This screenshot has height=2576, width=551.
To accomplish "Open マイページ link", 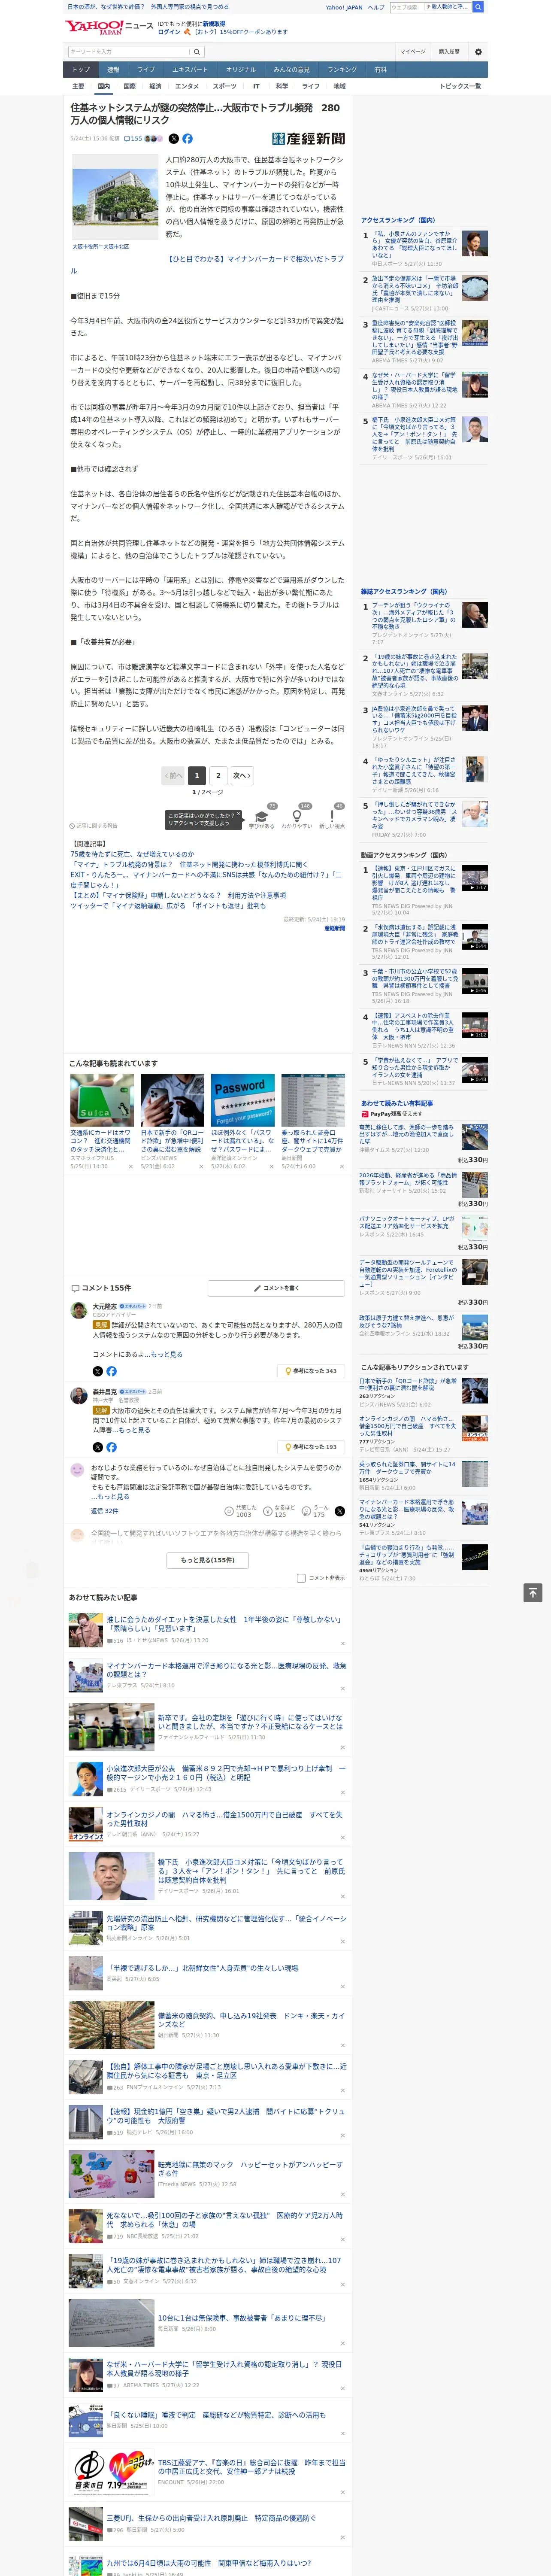I will [x=413, y=52].
